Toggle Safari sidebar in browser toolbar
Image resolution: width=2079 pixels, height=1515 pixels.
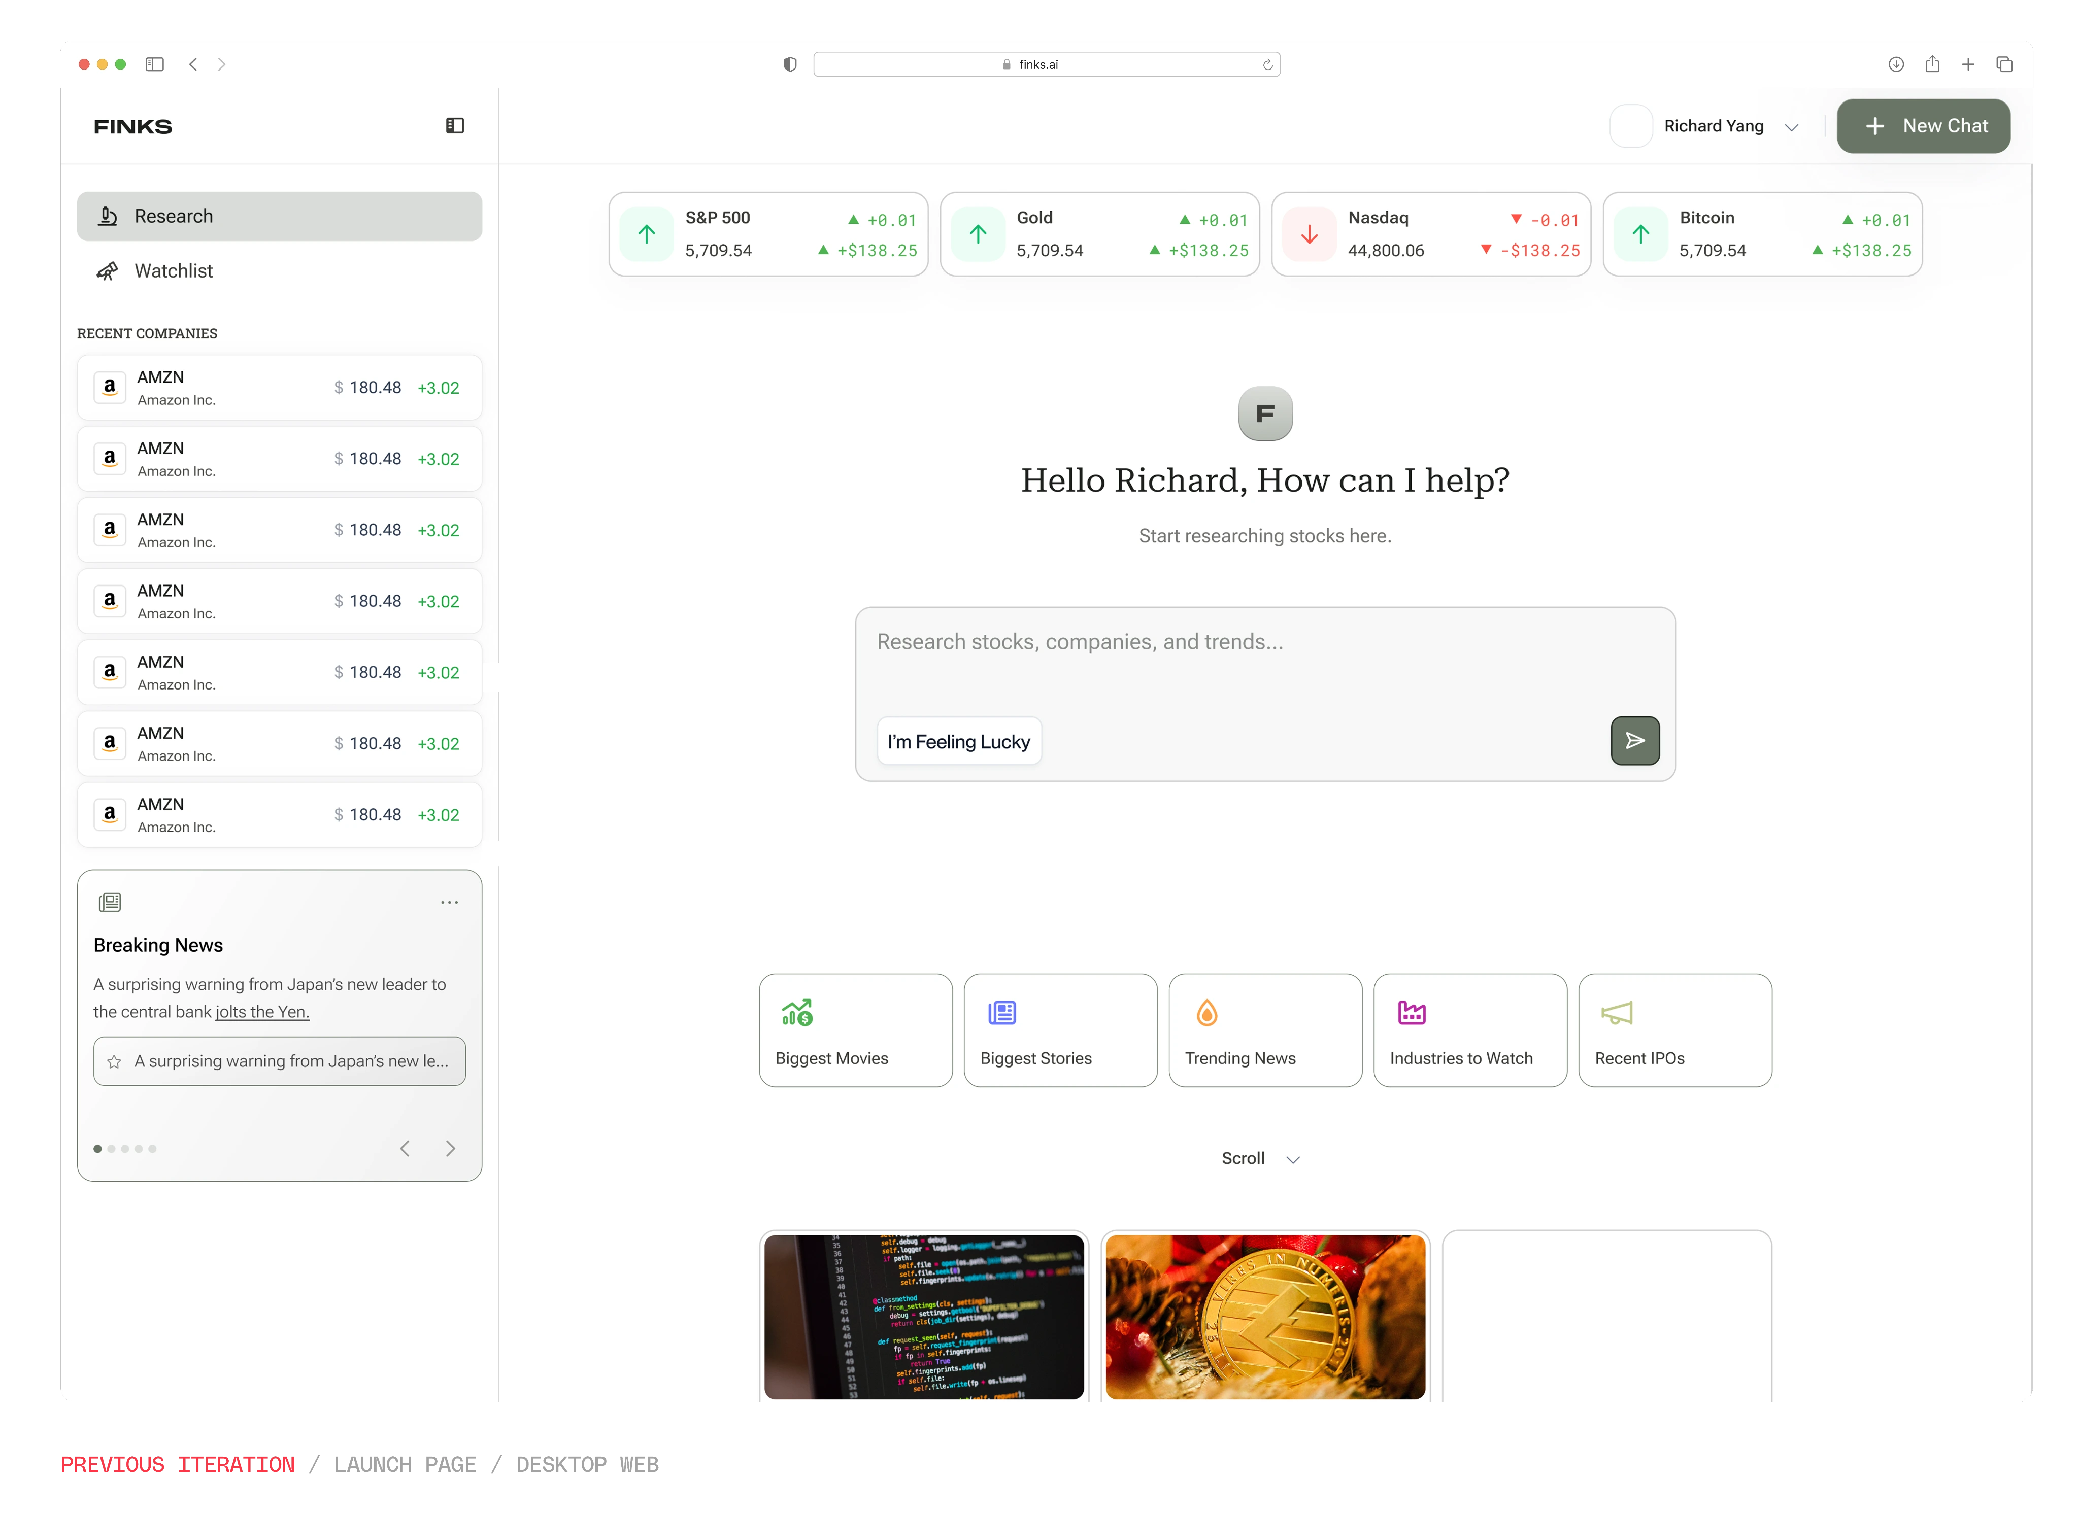click(155, 64)
